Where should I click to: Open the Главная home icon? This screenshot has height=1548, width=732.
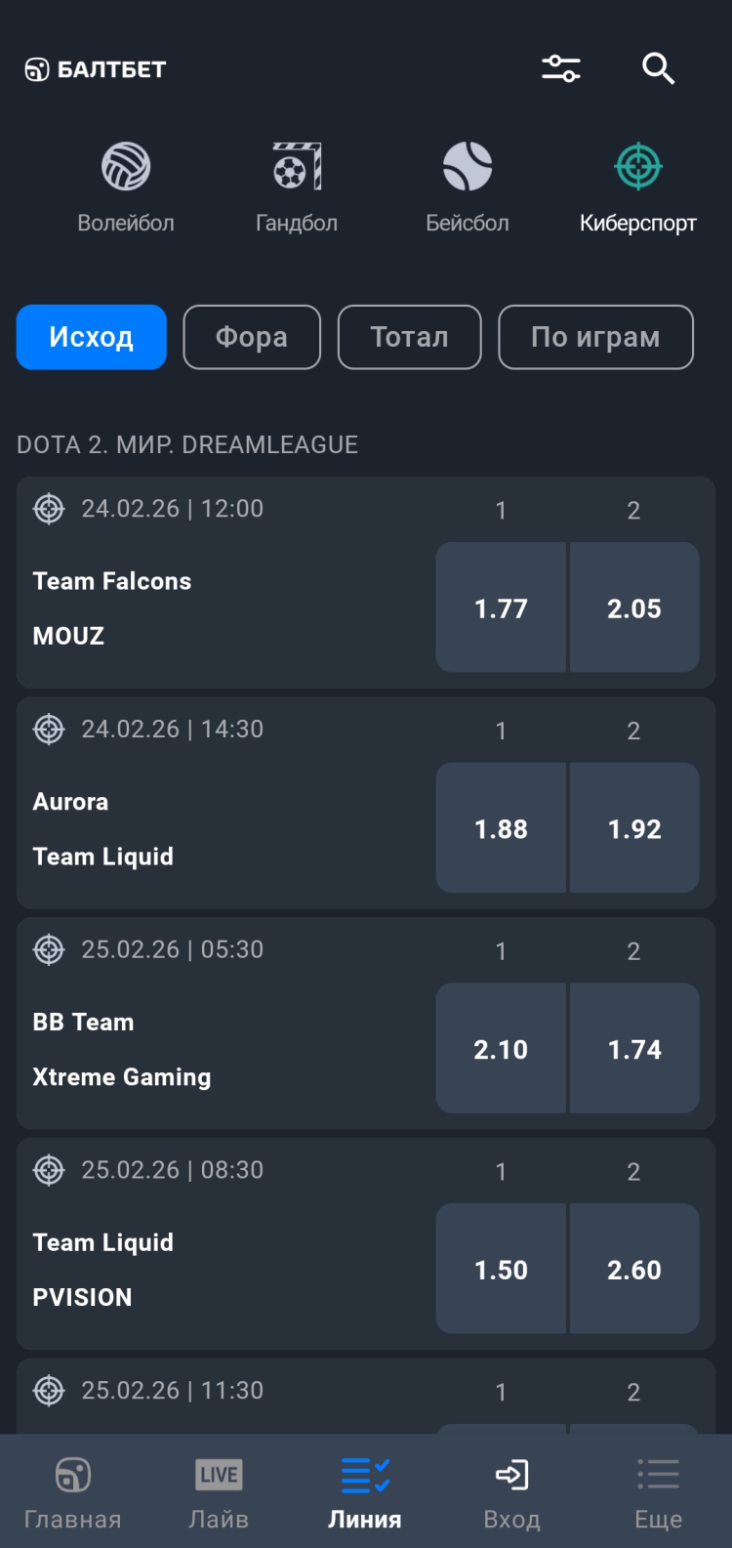point(73,1475)
